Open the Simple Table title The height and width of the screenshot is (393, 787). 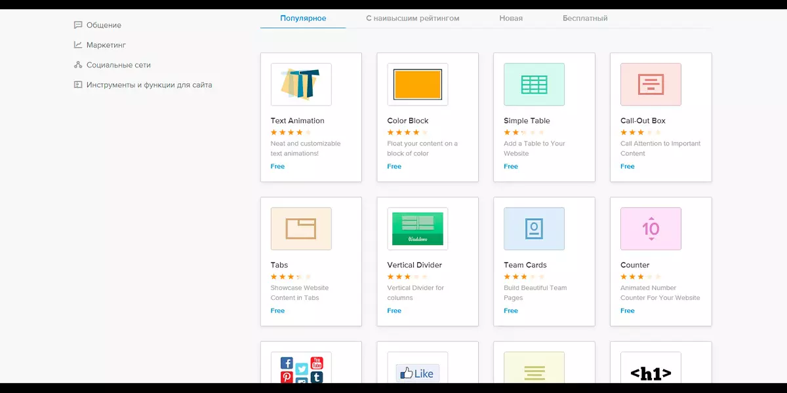527,121
